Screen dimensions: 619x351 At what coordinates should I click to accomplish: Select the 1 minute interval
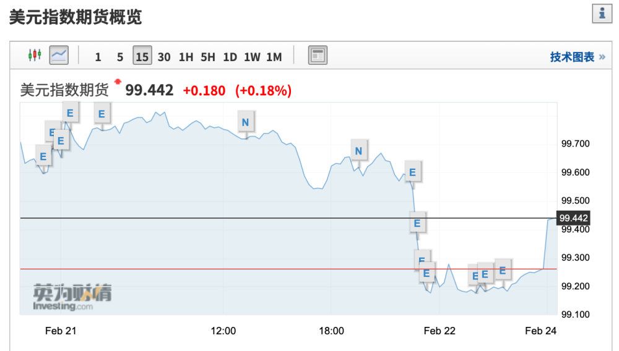[x=98, y=57]
